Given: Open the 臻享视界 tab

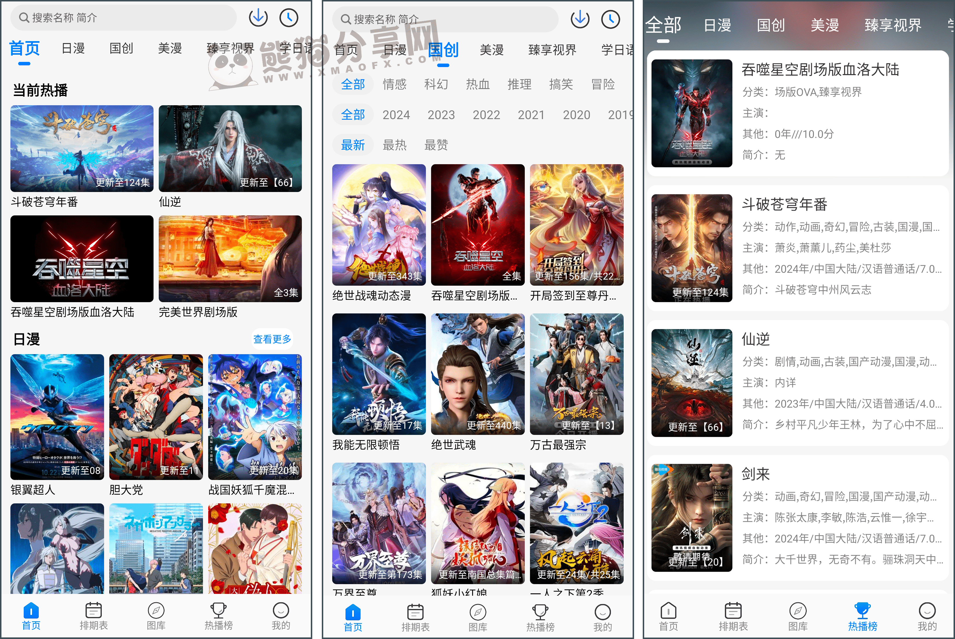Looking at the screenshot, I should [x=230, y=49].
